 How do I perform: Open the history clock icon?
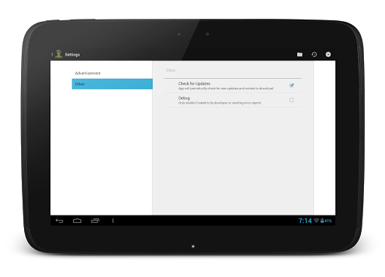(x=314, y=54)
